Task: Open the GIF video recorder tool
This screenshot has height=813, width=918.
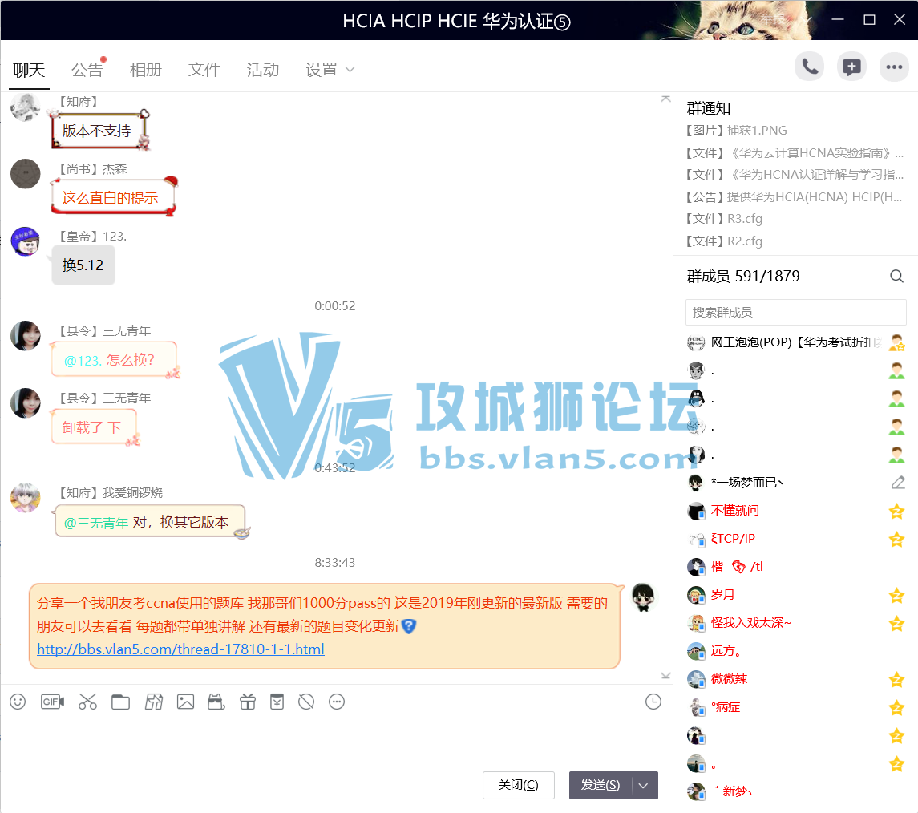Action: [52, 702]
